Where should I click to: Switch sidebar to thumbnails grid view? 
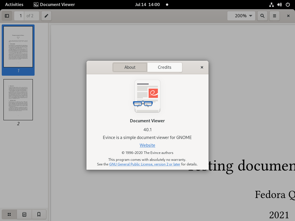pyautogui.click(x=9, y=214)
